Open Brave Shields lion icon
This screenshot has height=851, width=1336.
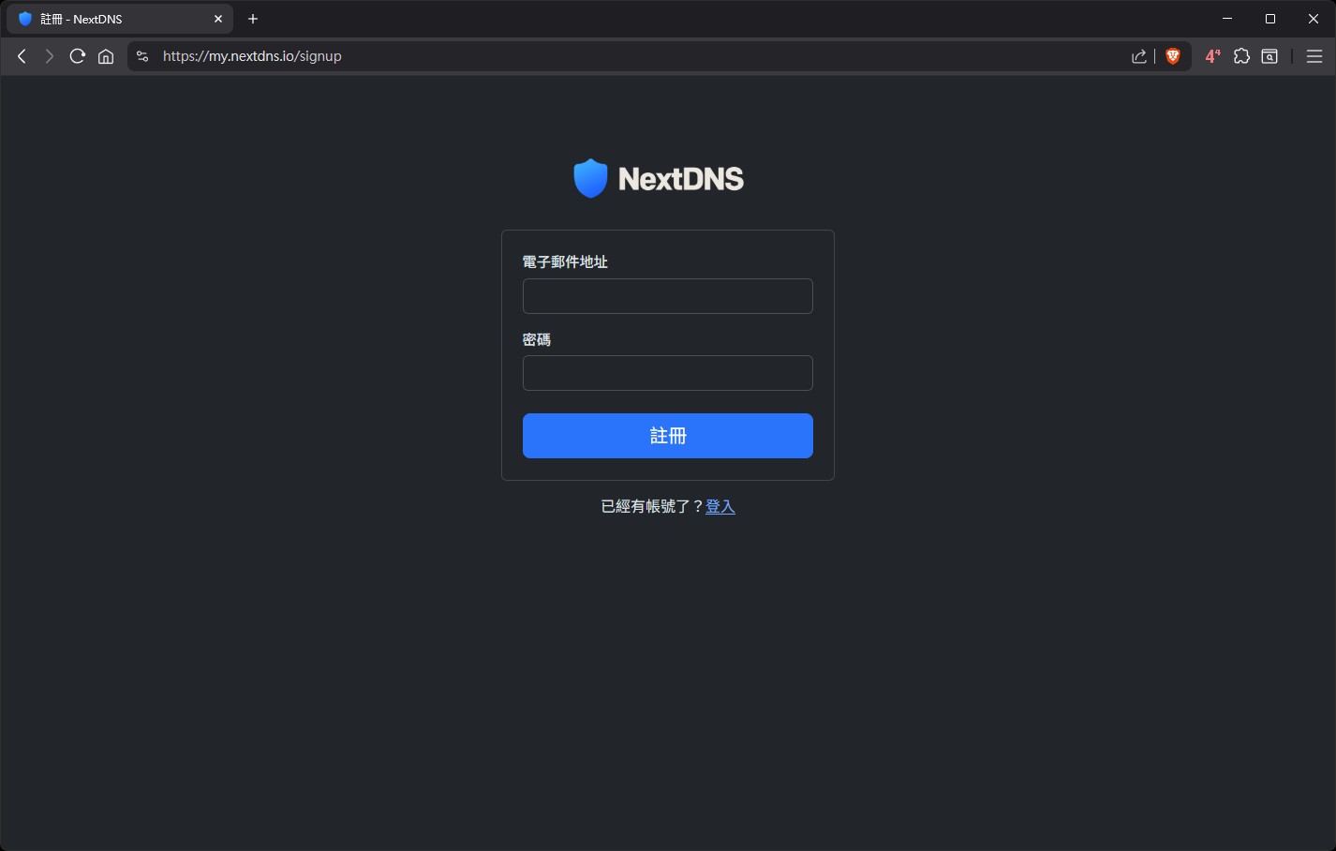click(1173, 56)
